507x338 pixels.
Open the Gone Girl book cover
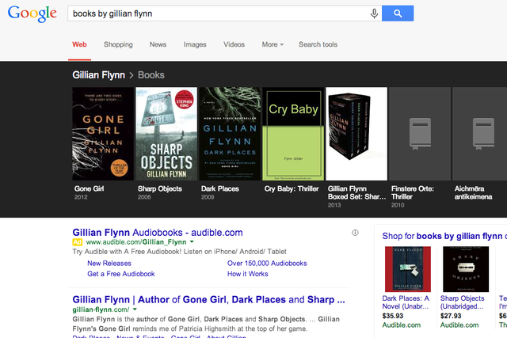(103, 134)
